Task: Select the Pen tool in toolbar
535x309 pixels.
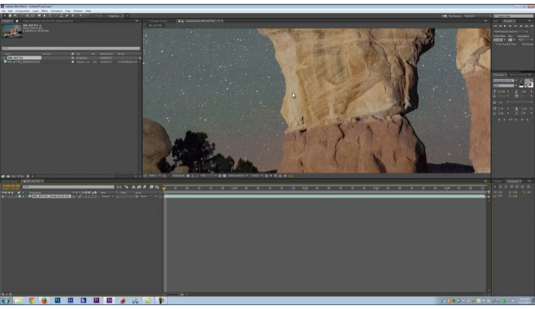Action: [x=44, y=16]
